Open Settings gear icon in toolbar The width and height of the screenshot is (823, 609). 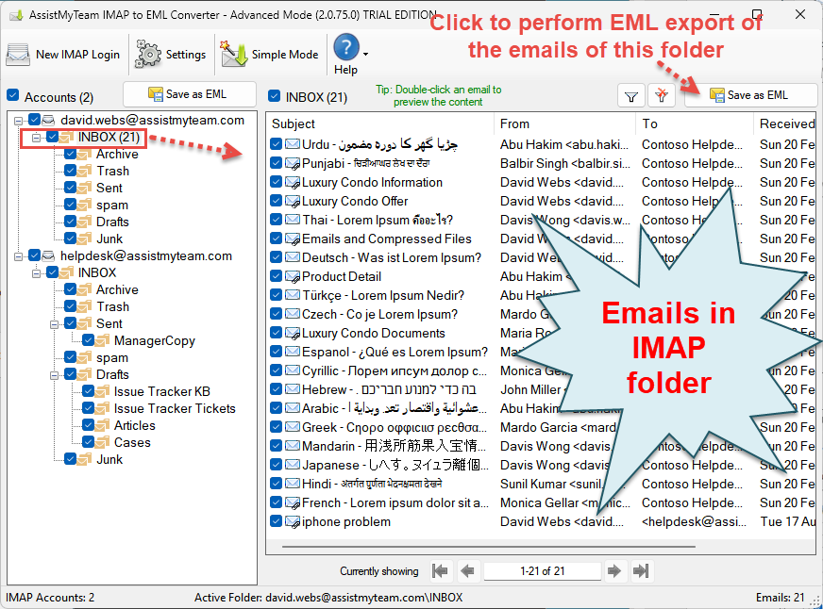click(148, 54)
